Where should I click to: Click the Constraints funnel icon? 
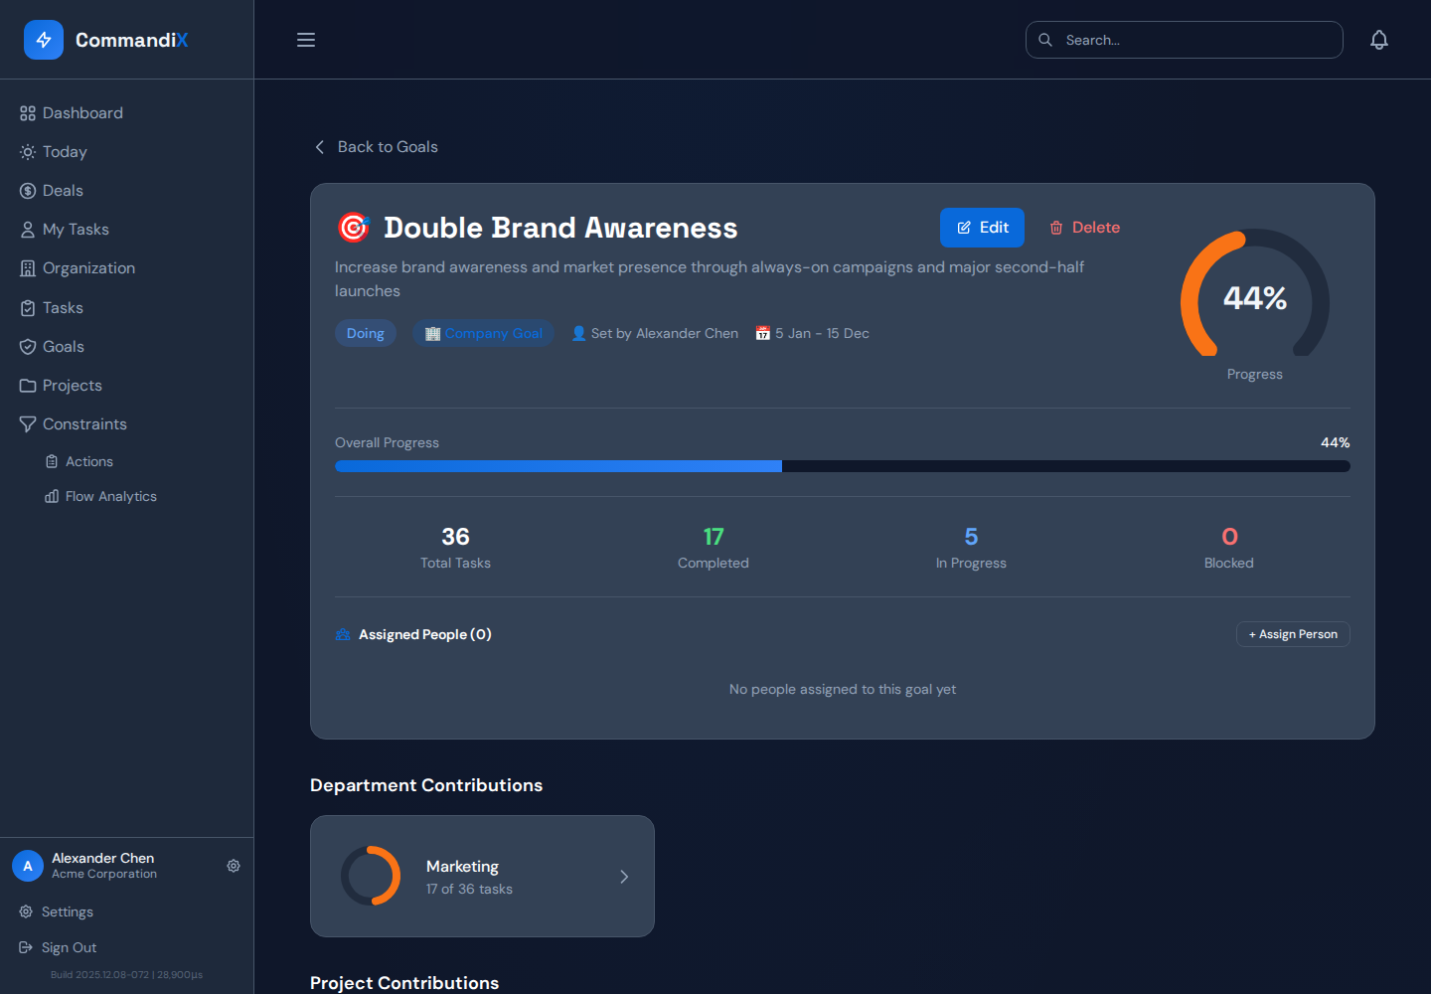click(x=28, y=424)
